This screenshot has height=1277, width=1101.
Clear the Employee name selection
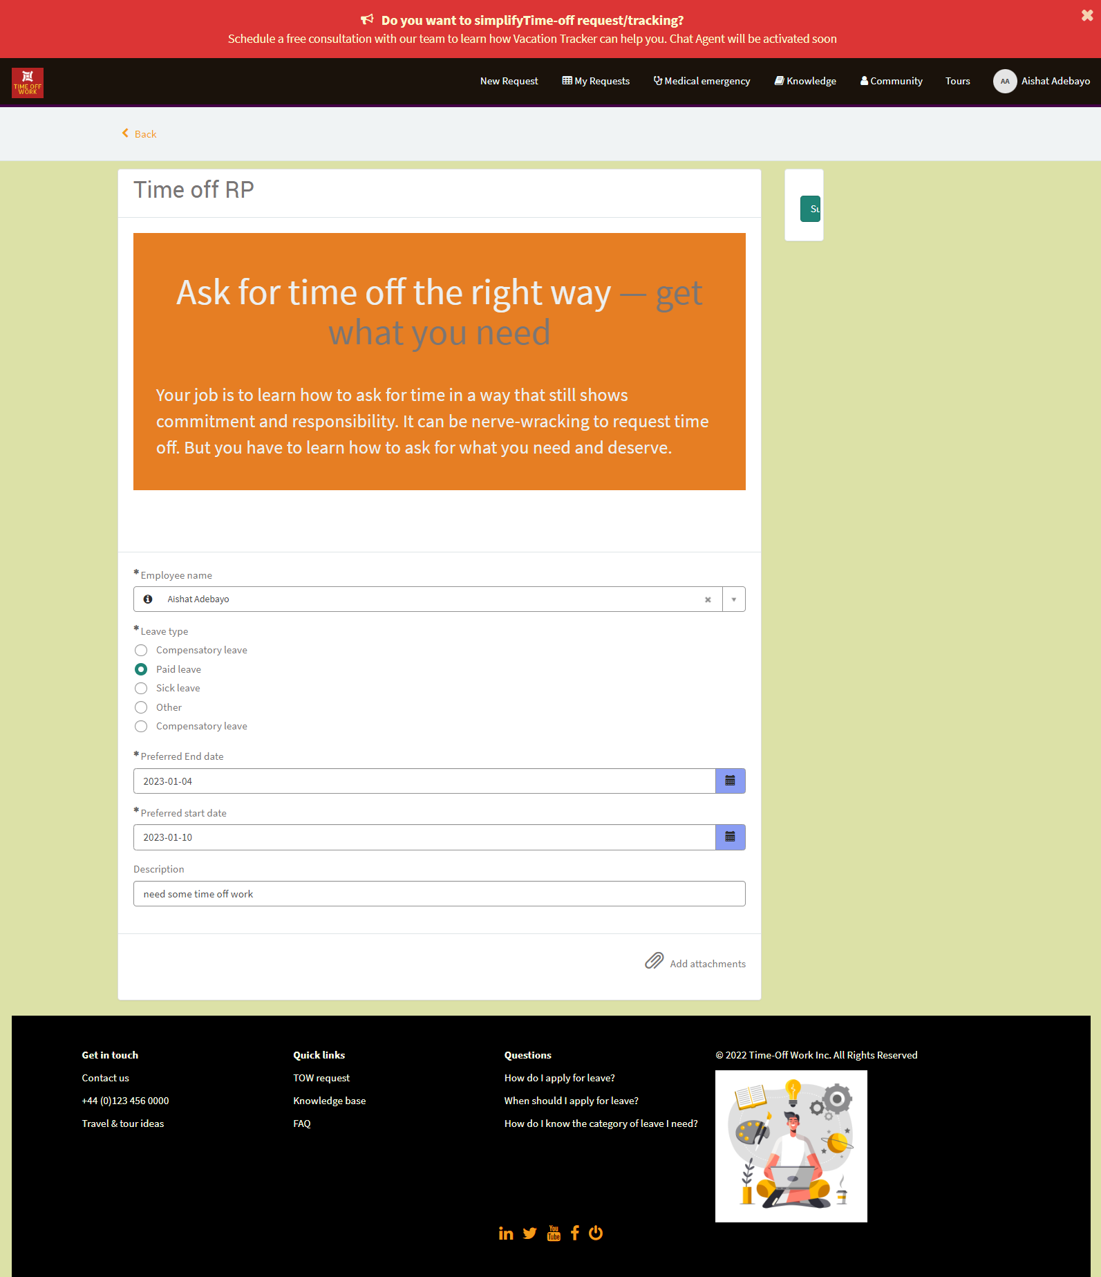coord(708,600)
